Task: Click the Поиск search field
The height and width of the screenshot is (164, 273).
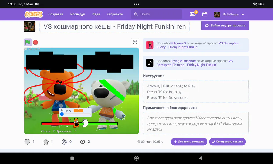Action: pyautogui.click(x=157, y=14)
